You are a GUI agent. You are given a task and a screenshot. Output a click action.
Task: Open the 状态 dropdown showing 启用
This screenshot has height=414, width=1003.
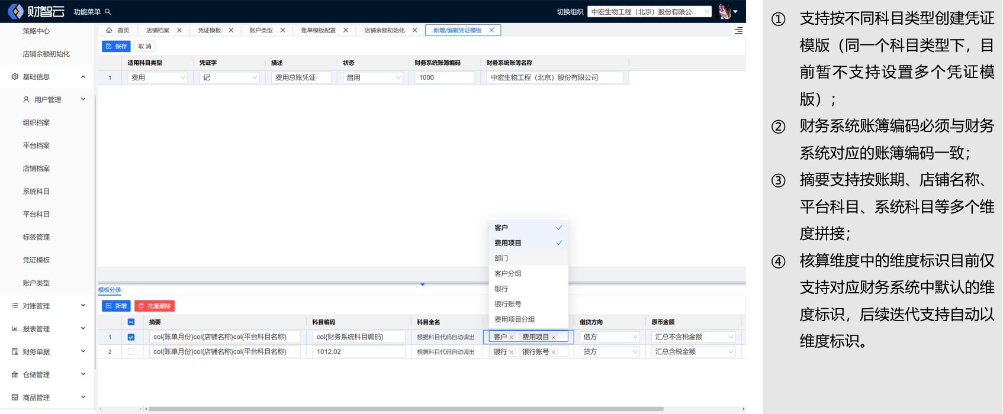[x=373, y=77]
